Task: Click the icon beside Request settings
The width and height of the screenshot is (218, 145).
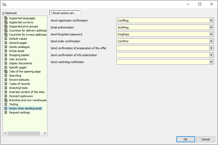Action: click(x=6, y=112)
